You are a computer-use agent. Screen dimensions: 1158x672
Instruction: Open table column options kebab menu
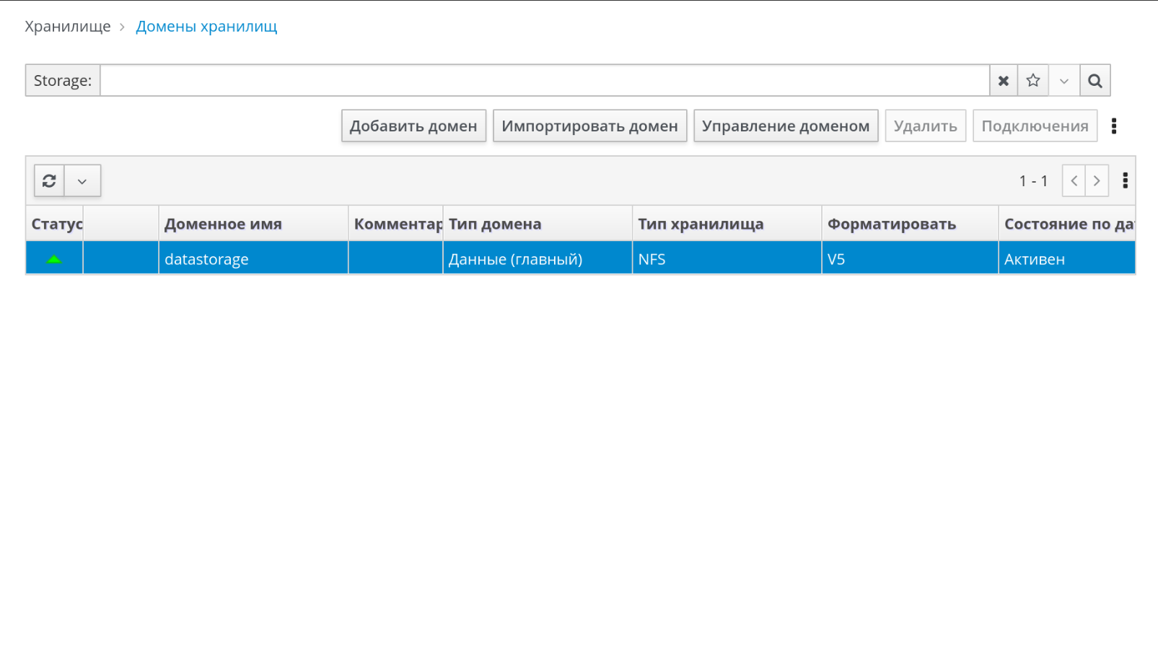click(1125, 181)
